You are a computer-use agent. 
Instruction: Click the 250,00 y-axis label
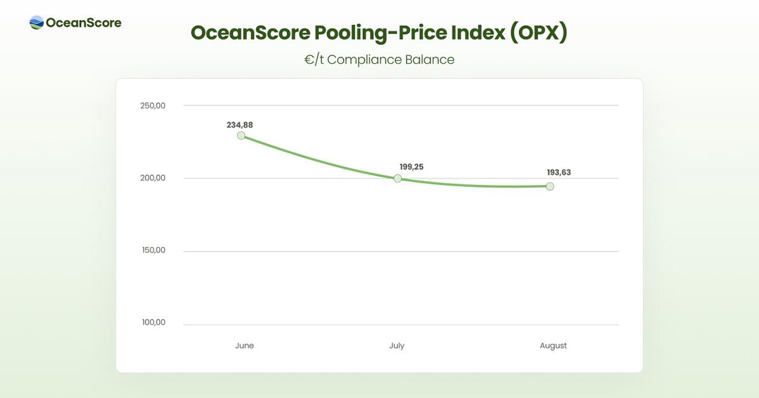pyautogui.click(x=152, y=106)
